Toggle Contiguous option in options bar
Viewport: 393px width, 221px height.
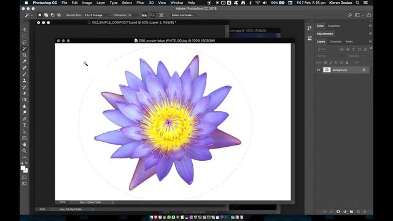click(x=153, y=15)
